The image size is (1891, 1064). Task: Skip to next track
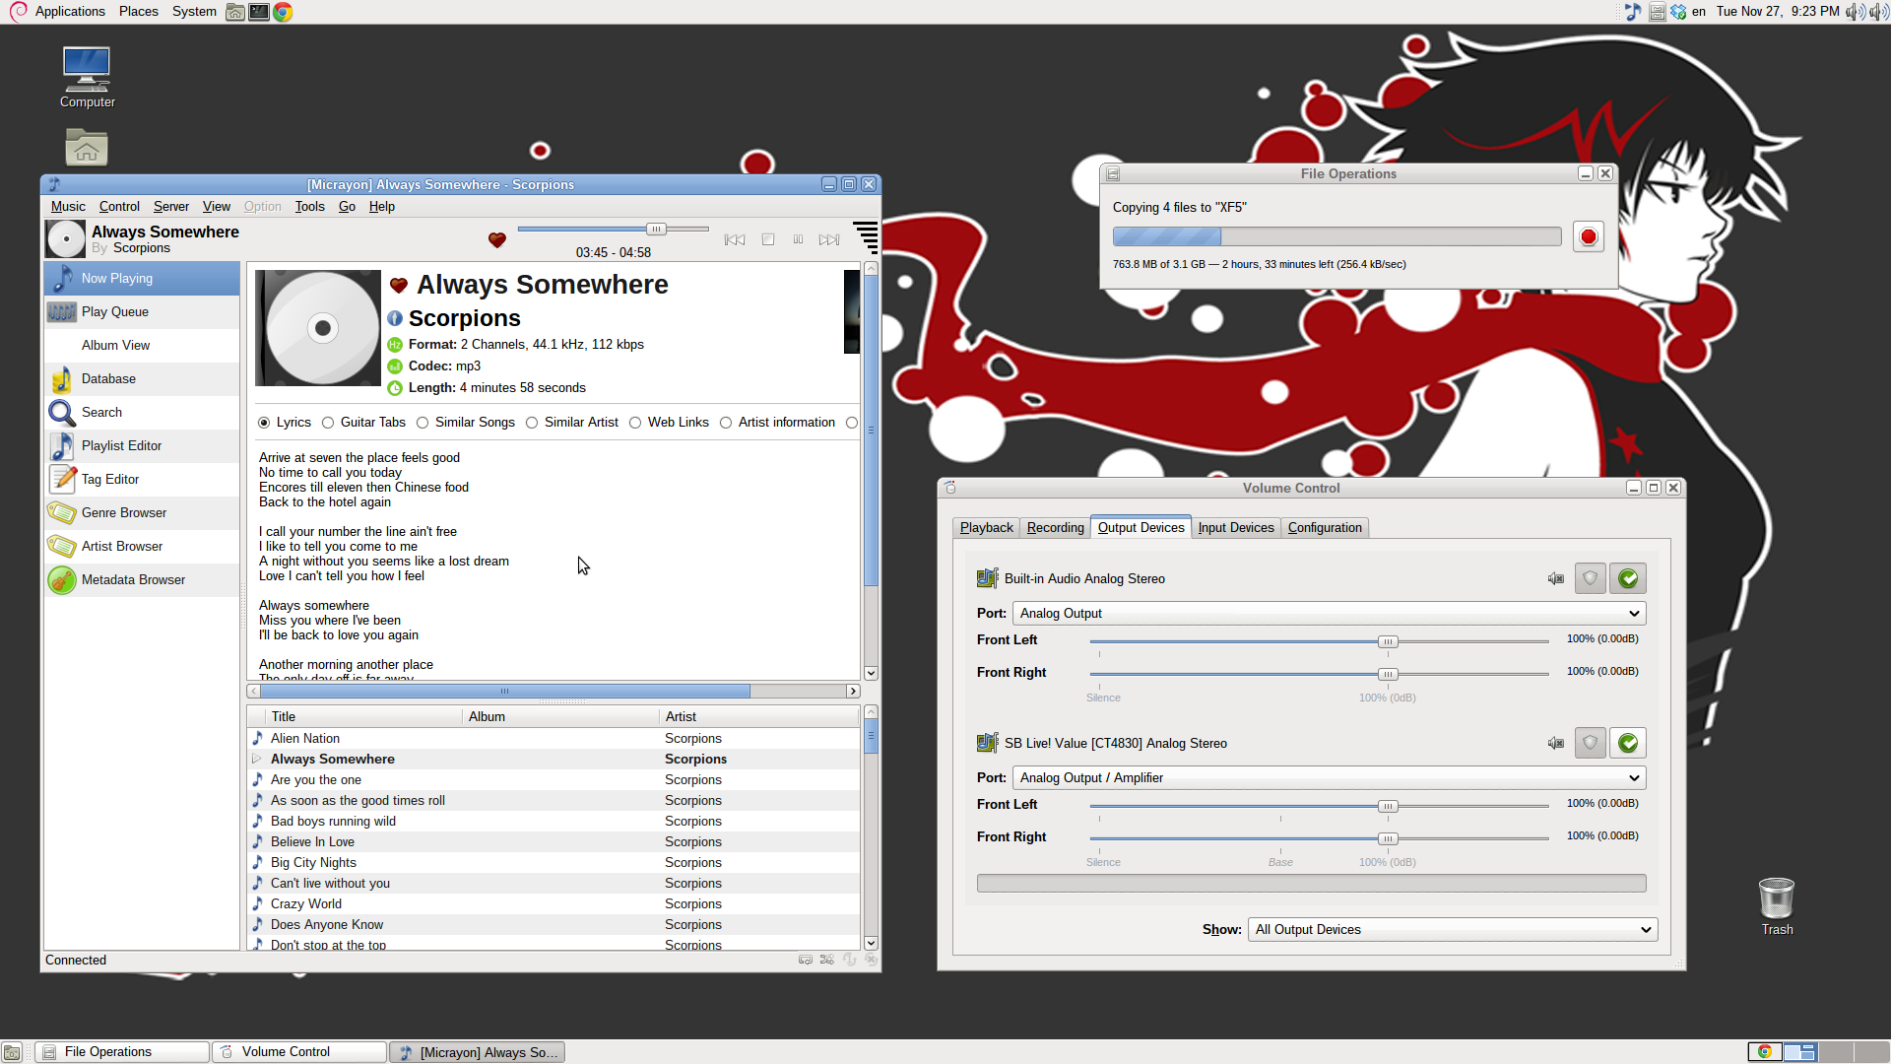[830, 239]
